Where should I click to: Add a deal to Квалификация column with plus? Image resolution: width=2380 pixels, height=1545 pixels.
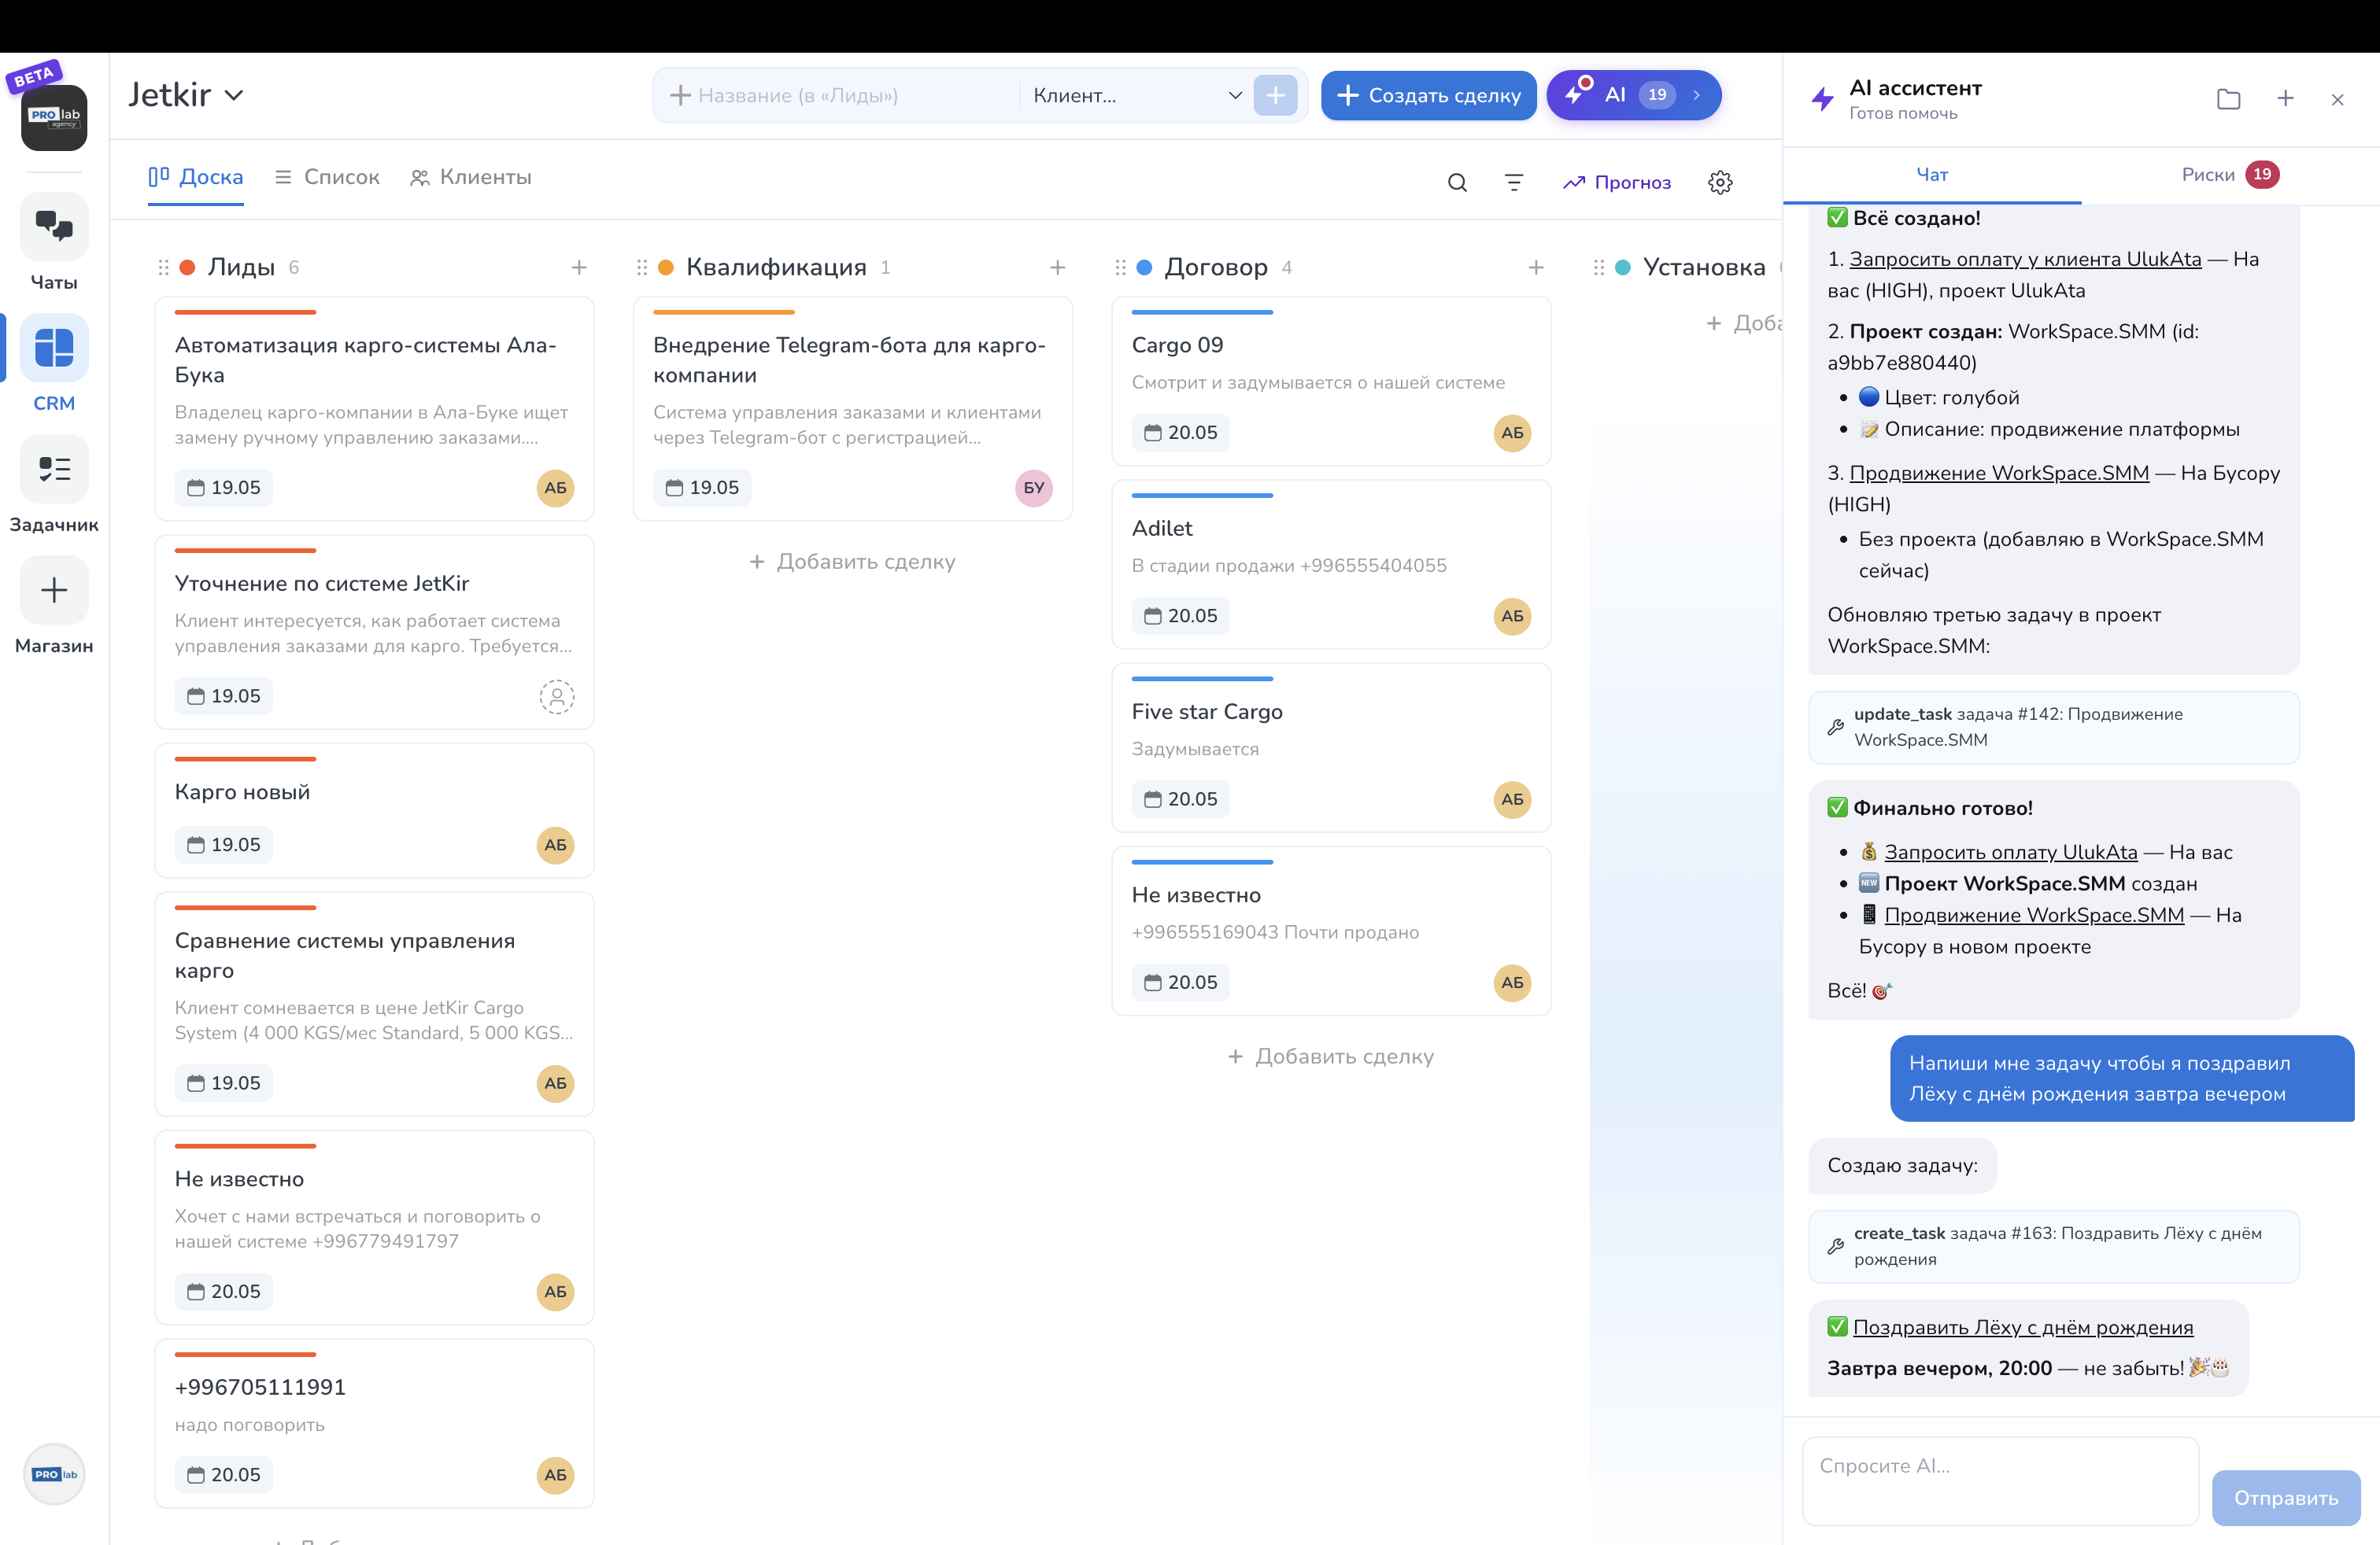click(1057, 267)
